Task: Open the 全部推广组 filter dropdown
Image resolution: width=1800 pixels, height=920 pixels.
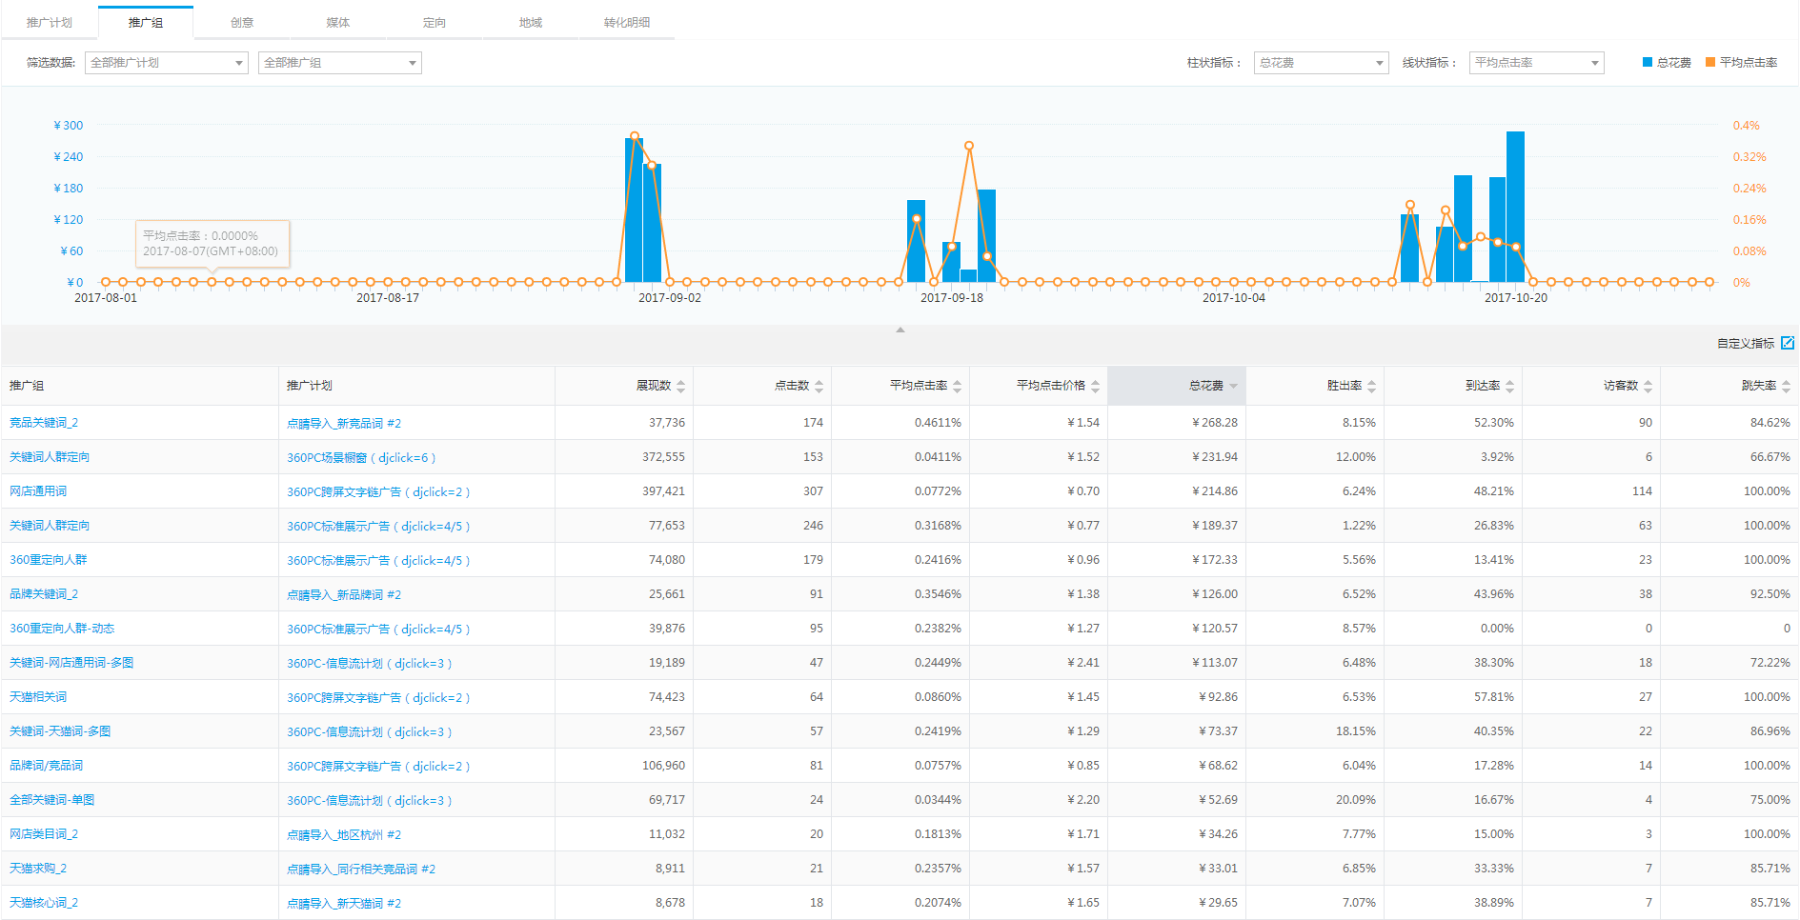Action: click(340, 63)
